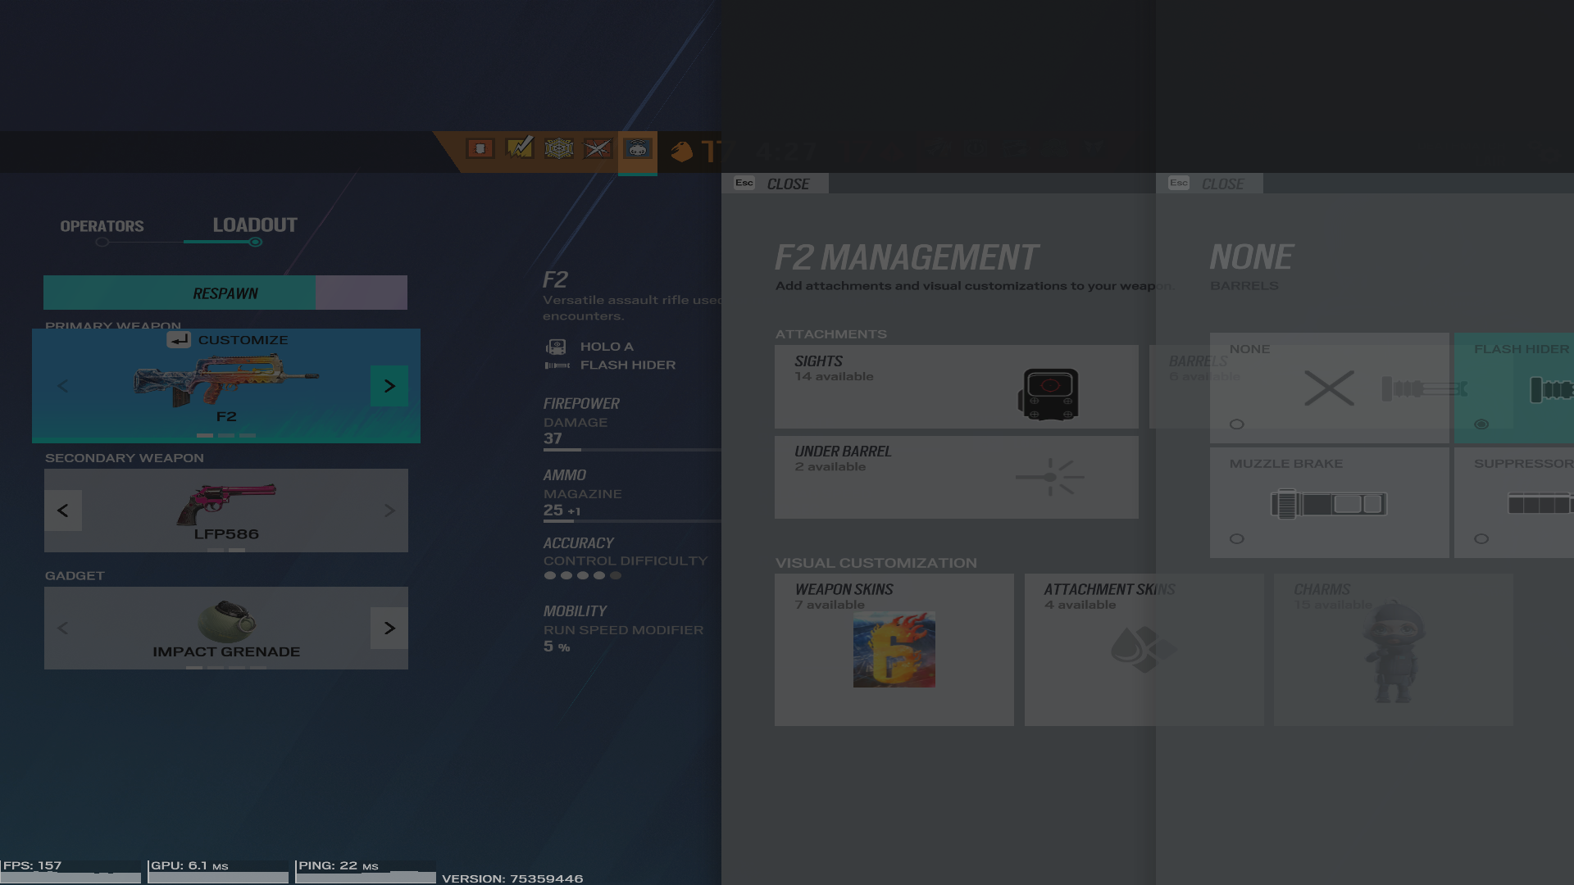Close the F2 Management panel
The width and height of the screenshot is (1574, 885).
pyautogui.click(x=775, y=184)
